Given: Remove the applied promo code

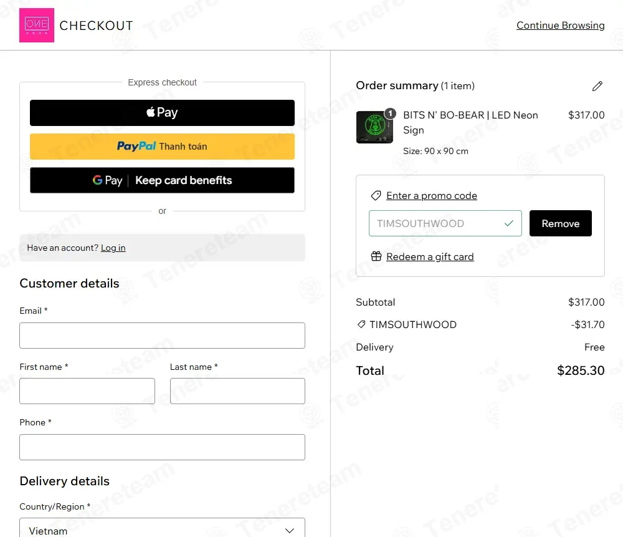Looking at the screenshot, I should 560,223.
